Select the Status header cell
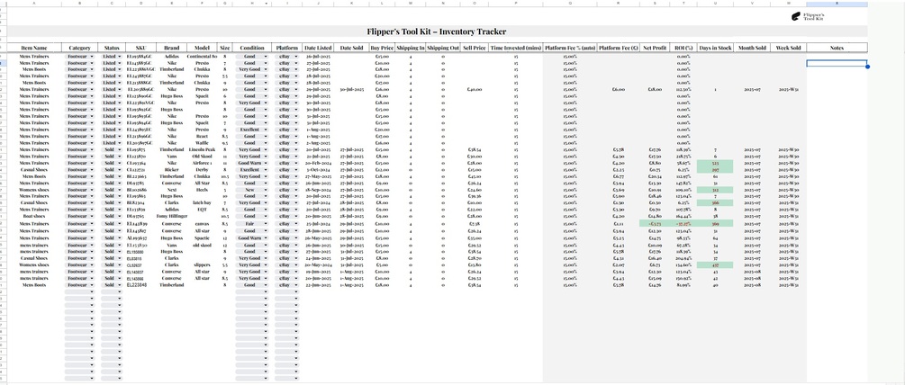The width and height of the screenshot is (905, 385). [112, 48]
